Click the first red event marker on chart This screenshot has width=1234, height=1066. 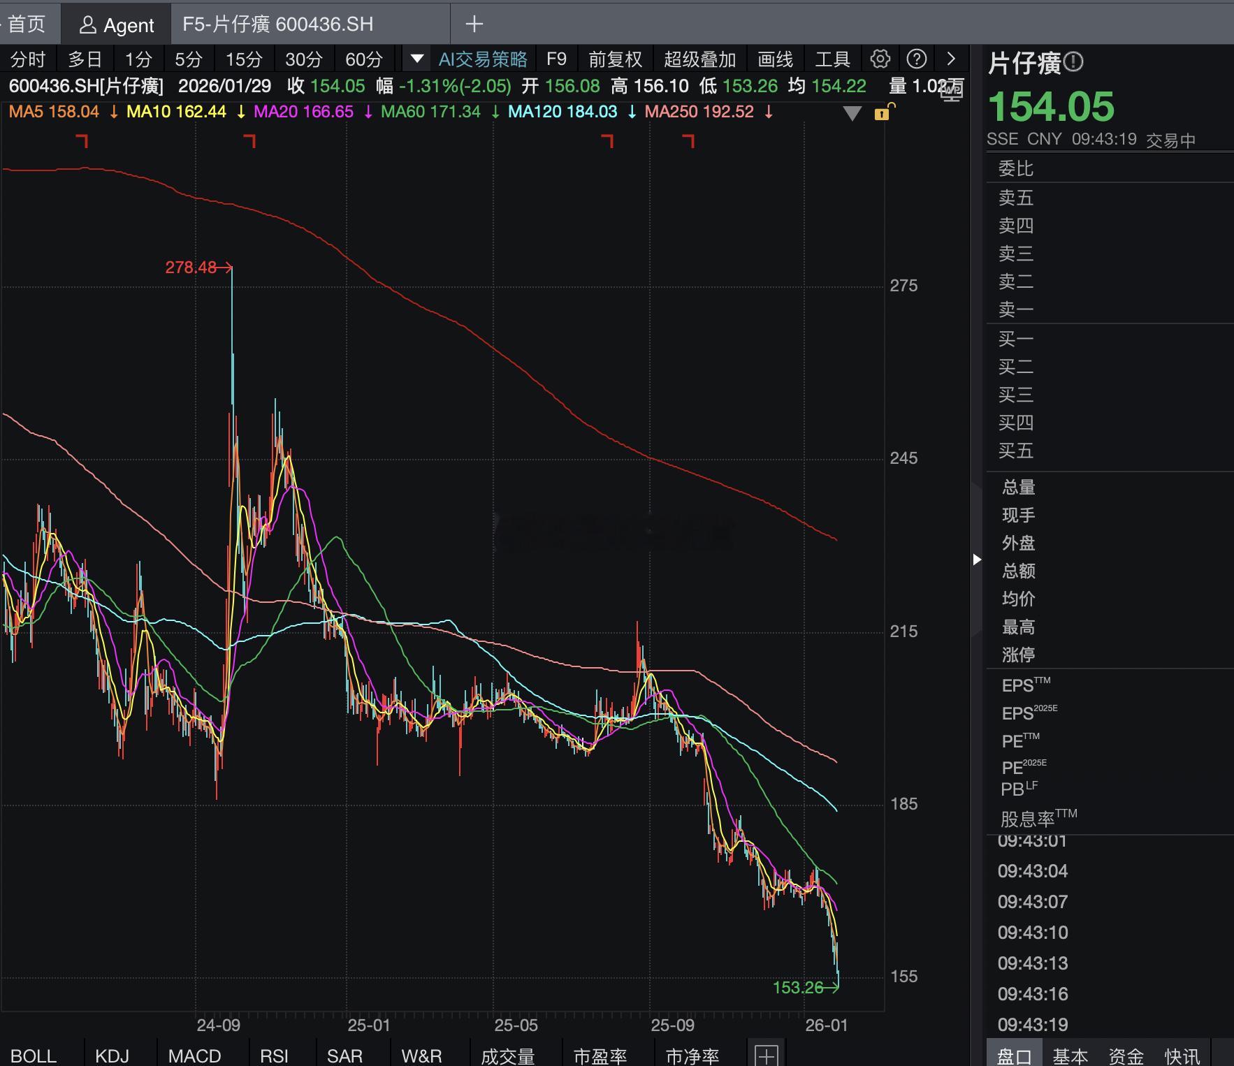pos(82,142)
